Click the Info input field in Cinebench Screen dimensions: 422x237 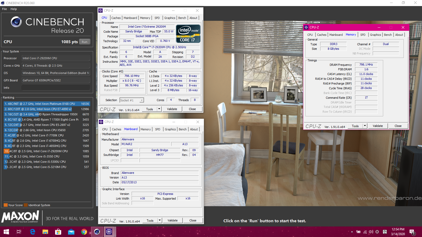click(x=56, y=88)
